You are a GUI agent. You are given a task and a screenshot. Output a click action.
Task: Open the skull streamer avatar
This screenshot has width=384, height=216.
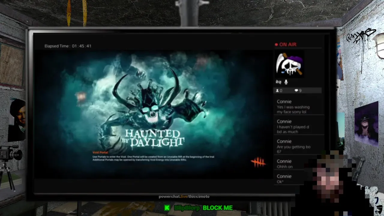click(x=289, y=64)
